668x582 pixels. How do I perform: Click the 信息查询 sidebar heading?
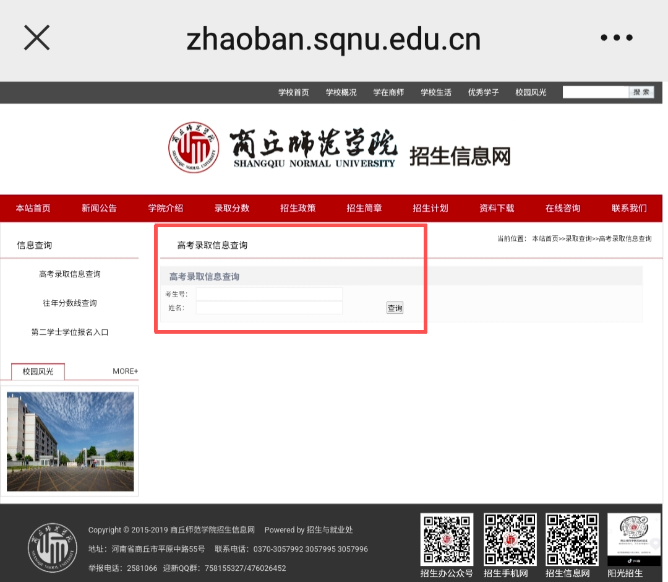tap(35, 245)
